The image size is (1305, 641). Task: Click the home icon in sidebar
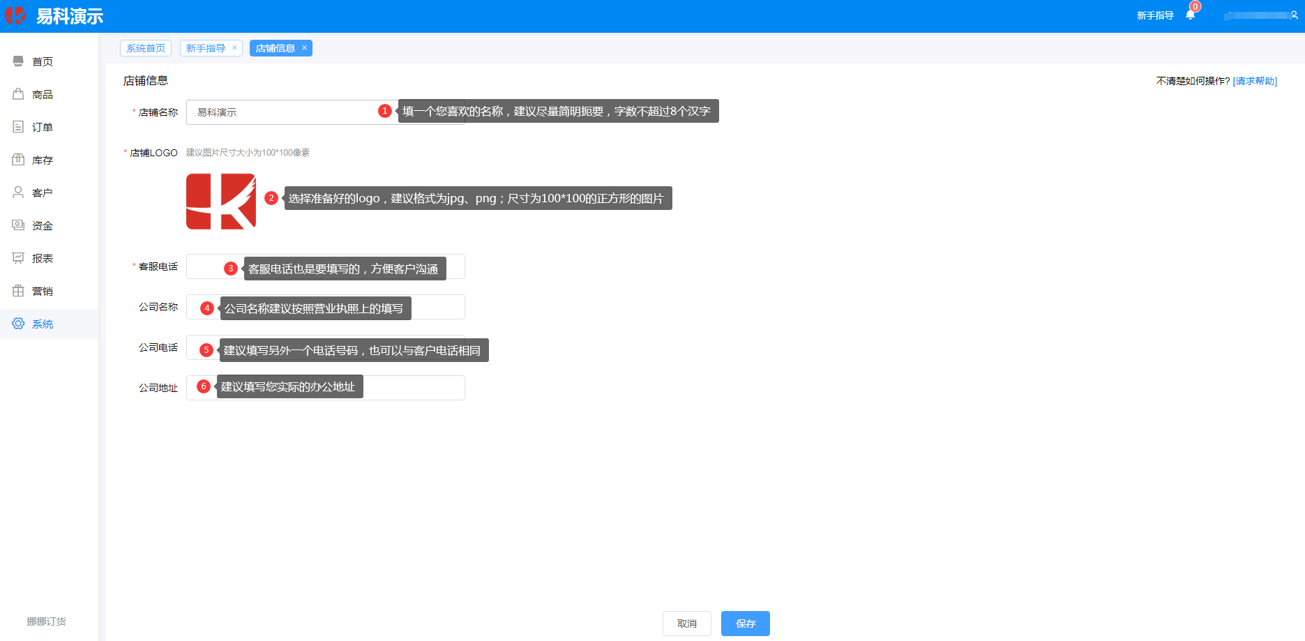tap(18, 61)
